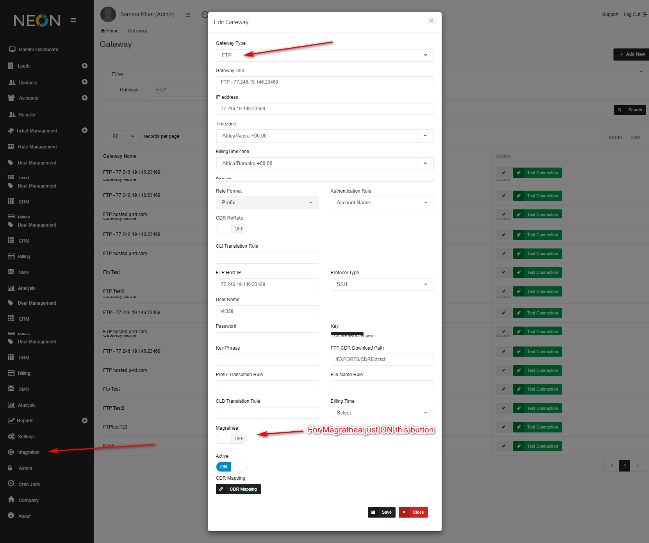
Task: Click the Home icon in breadcrumb
Action: coord(103,31)
